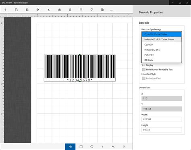Delete the barcode with the trash icon
This screenshot has width=191, height=150.
tap(70, 10)
